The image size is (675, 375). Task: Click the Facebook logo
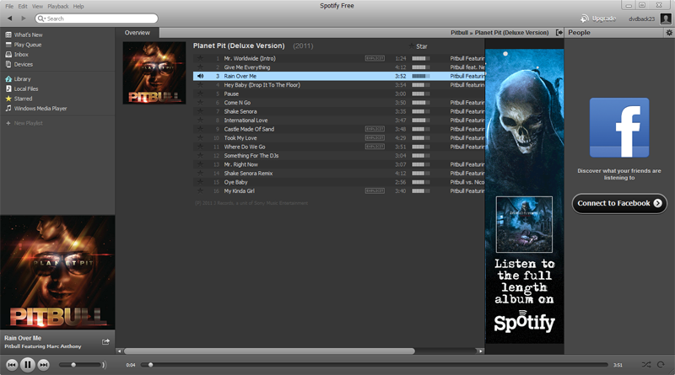619,127
